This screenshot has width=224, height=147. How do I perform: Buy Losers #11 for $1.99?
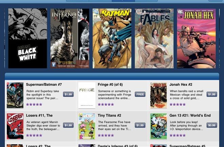pyautogui.click(x=68, y=125)
